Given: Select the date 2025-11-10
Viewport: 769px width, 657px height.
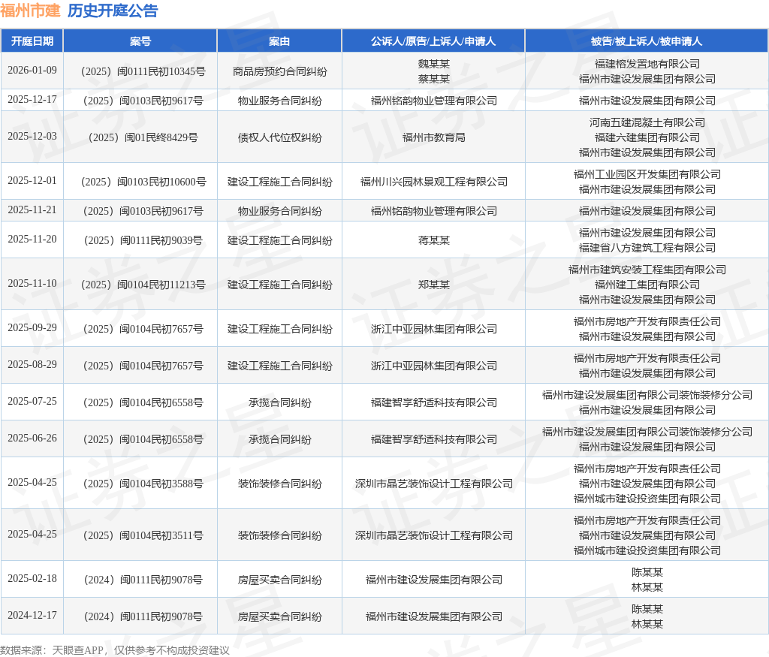Looking at the screenshot, I should pos(32,283).
